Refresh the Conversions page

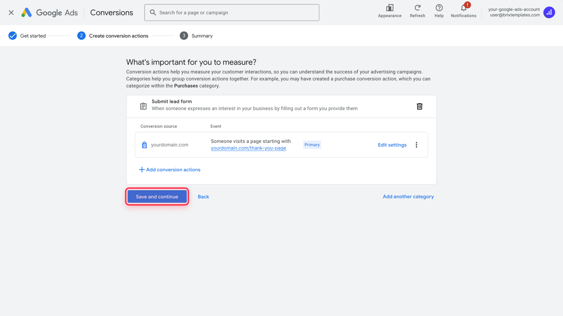pyautogui.click(x=417, y=11)
